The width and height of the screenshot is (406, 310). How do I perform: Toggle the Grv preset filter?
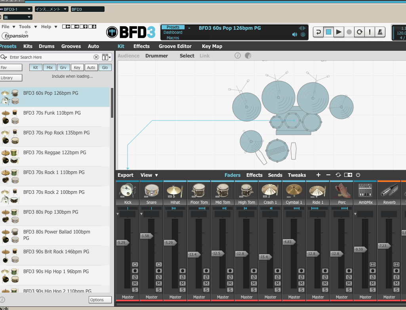click(x=63, y=67)
